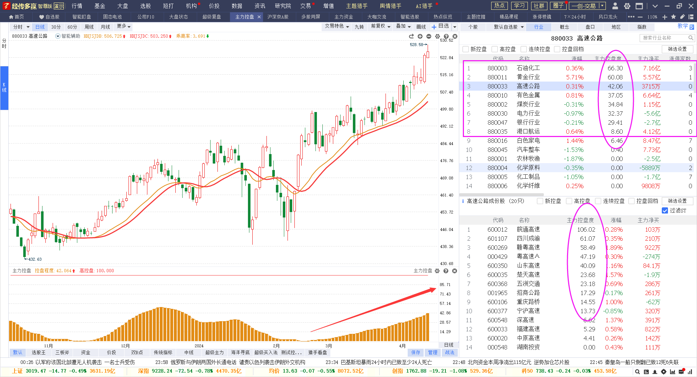Click the 筛选设置 button for industry list

(x=677, y=49)
